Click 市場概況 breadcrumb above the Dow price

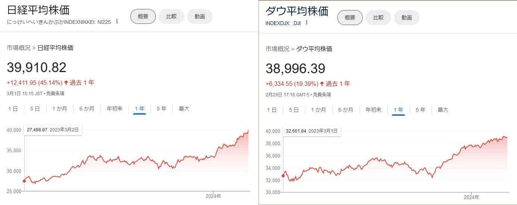[x=278, y=49]
